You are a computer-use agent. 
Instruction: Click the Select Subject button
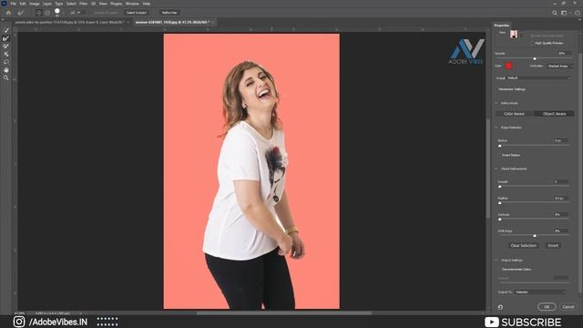[x=136, y=13]
